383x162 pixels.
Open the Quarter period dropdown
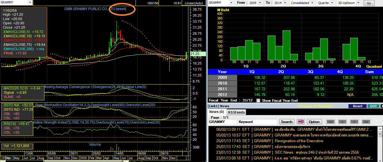pyautogui.click(x=332, y=3)
